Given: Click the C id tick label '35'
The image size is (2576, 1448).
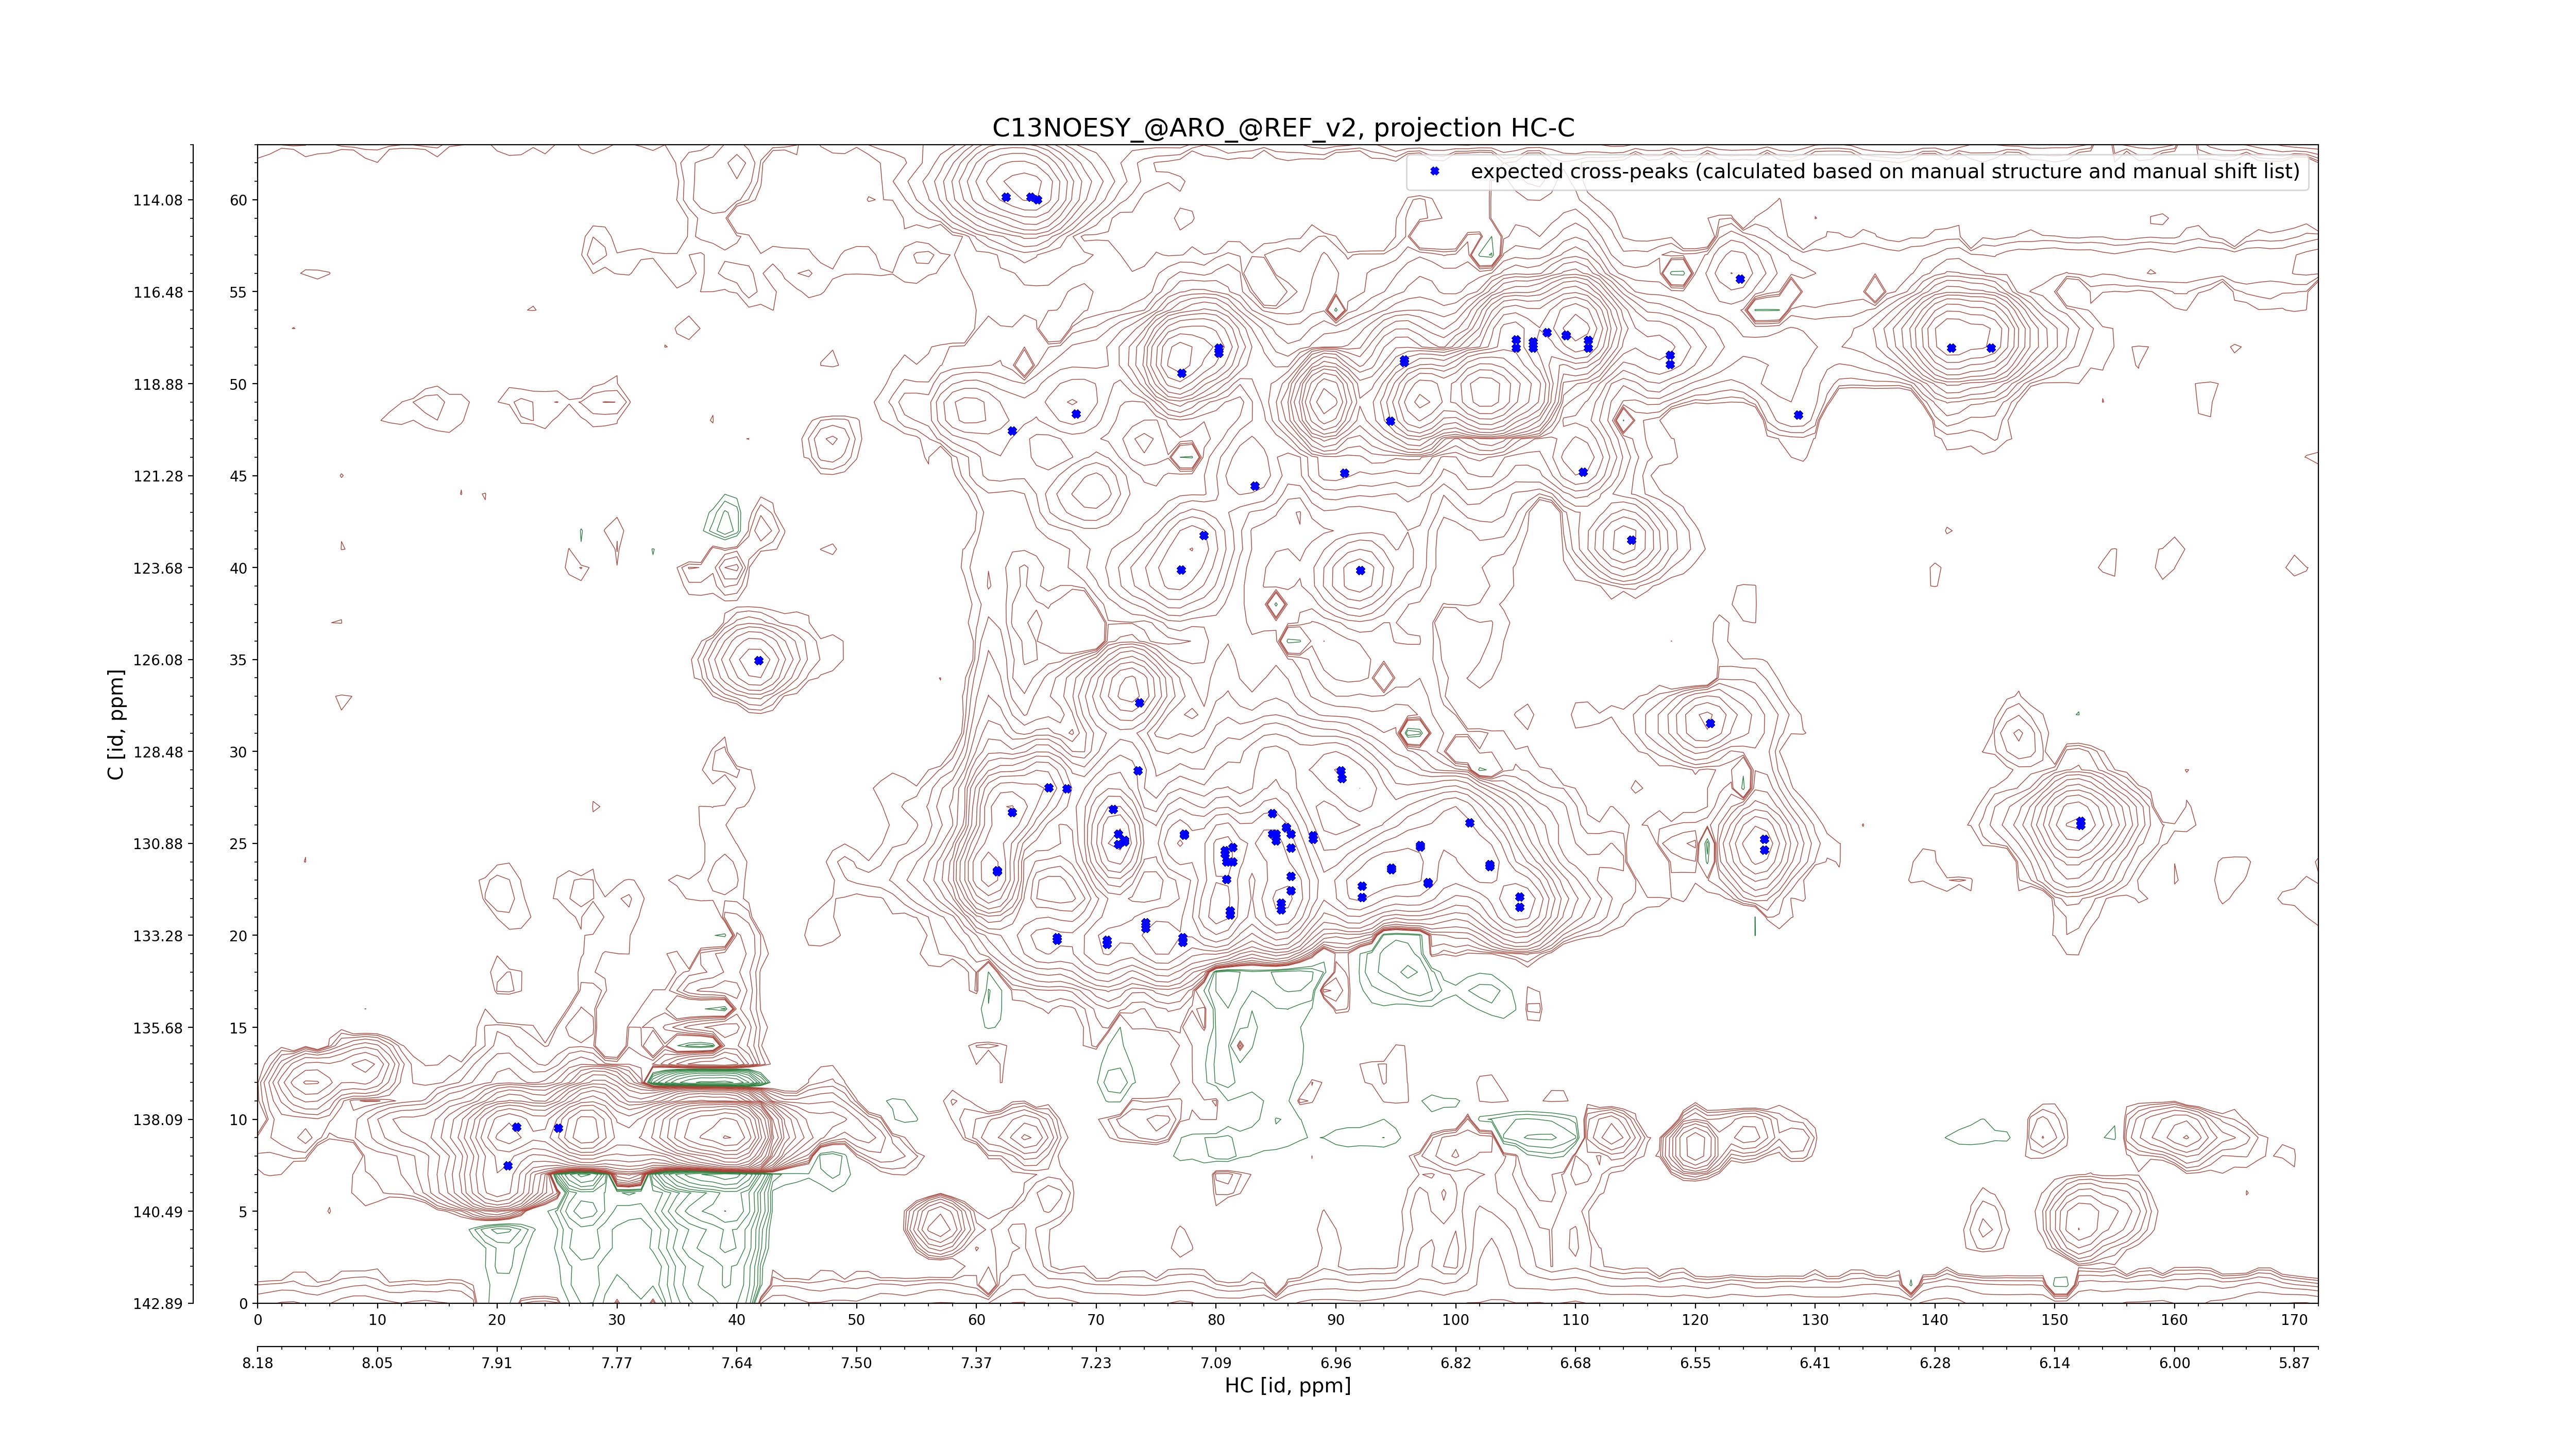Looking at the screenshot, I should pos(238,660).
